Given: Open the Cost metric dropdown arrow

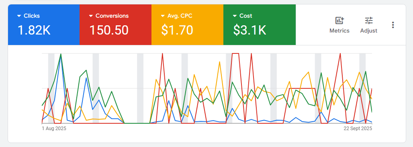Looking at the screenshot, I should (x=235, y=16).
